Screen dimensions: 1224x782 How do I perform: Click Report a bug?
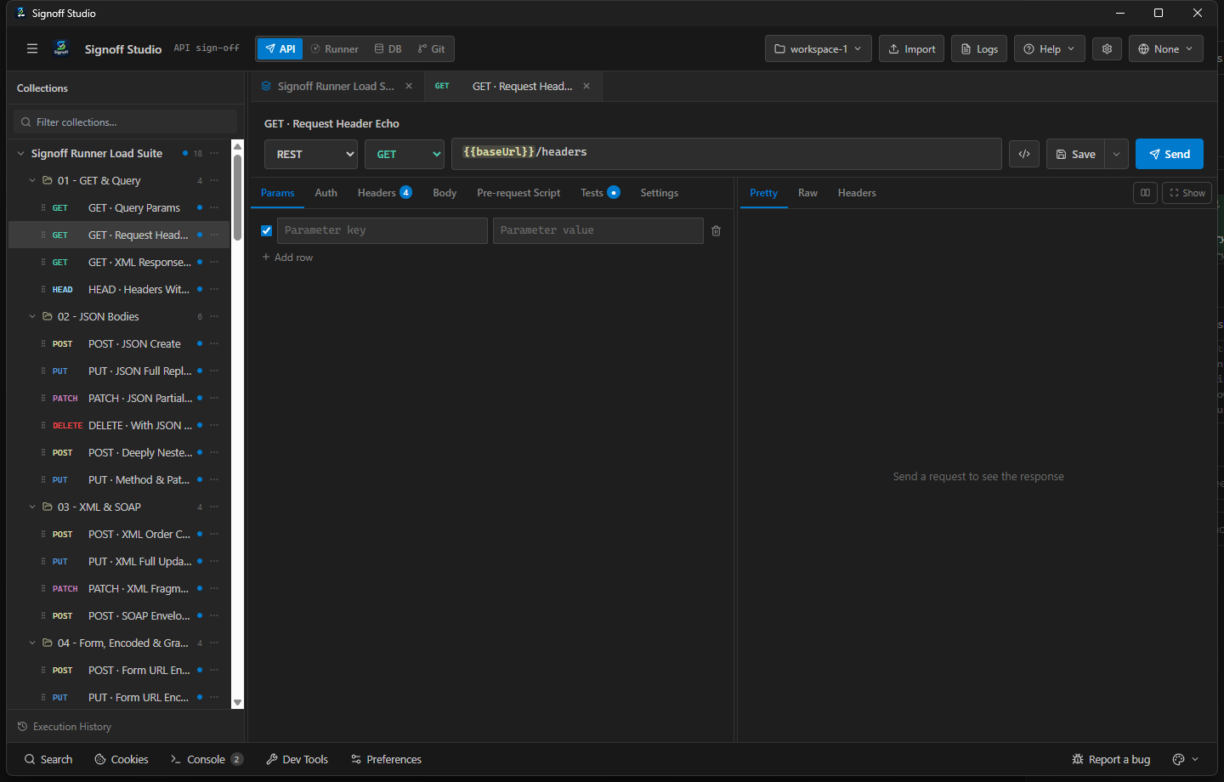[1111, 759]
